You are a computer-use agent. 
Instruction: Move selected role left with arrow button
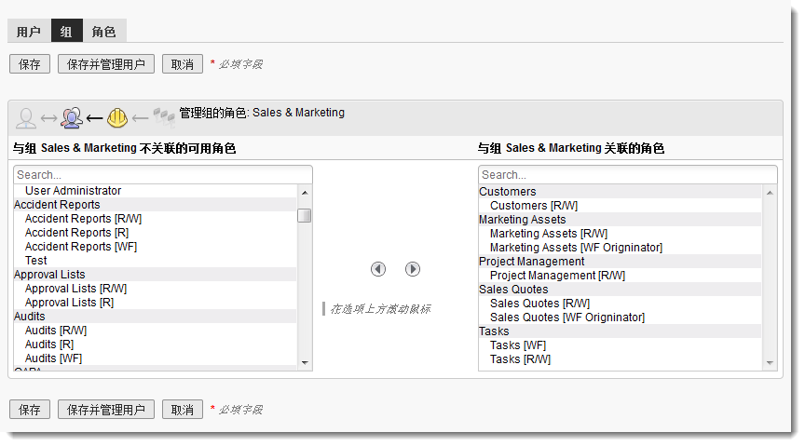378,269
